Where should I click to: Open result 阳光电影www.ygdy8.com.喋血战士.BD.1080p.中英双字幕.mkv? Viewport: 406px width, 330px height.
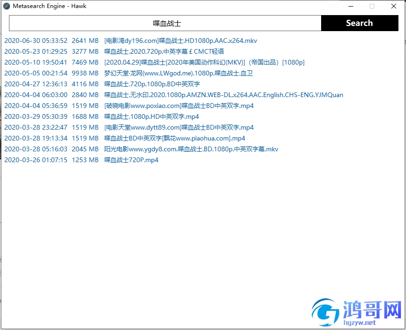click(191, 149)
